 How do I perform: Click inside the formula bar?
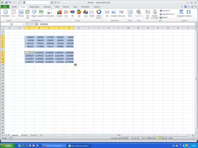click(x=112, y=24)
